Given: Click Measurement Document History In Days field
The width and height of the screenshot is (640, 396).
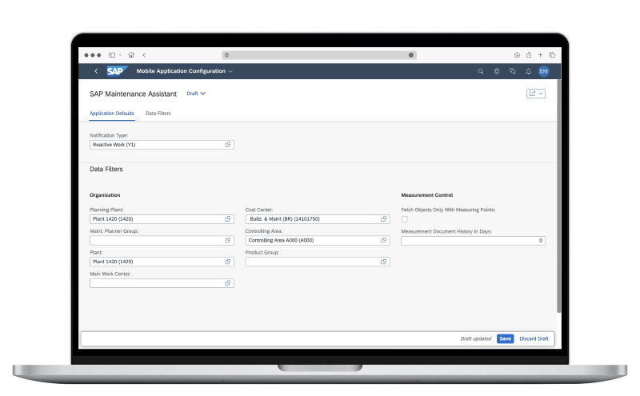Looking at the screenshot, I should point(472,240).
